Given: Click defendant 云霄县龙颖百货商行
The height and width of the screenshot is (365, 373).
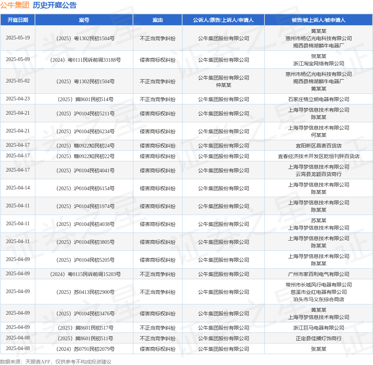Looking at the screenshot, I should click(x=318, y=174).
